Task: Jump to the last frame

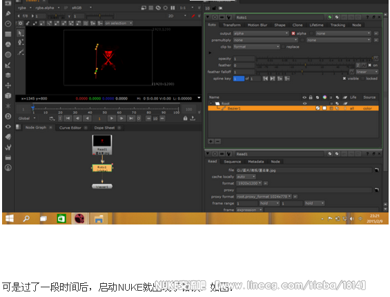Action: click(131, 118)
